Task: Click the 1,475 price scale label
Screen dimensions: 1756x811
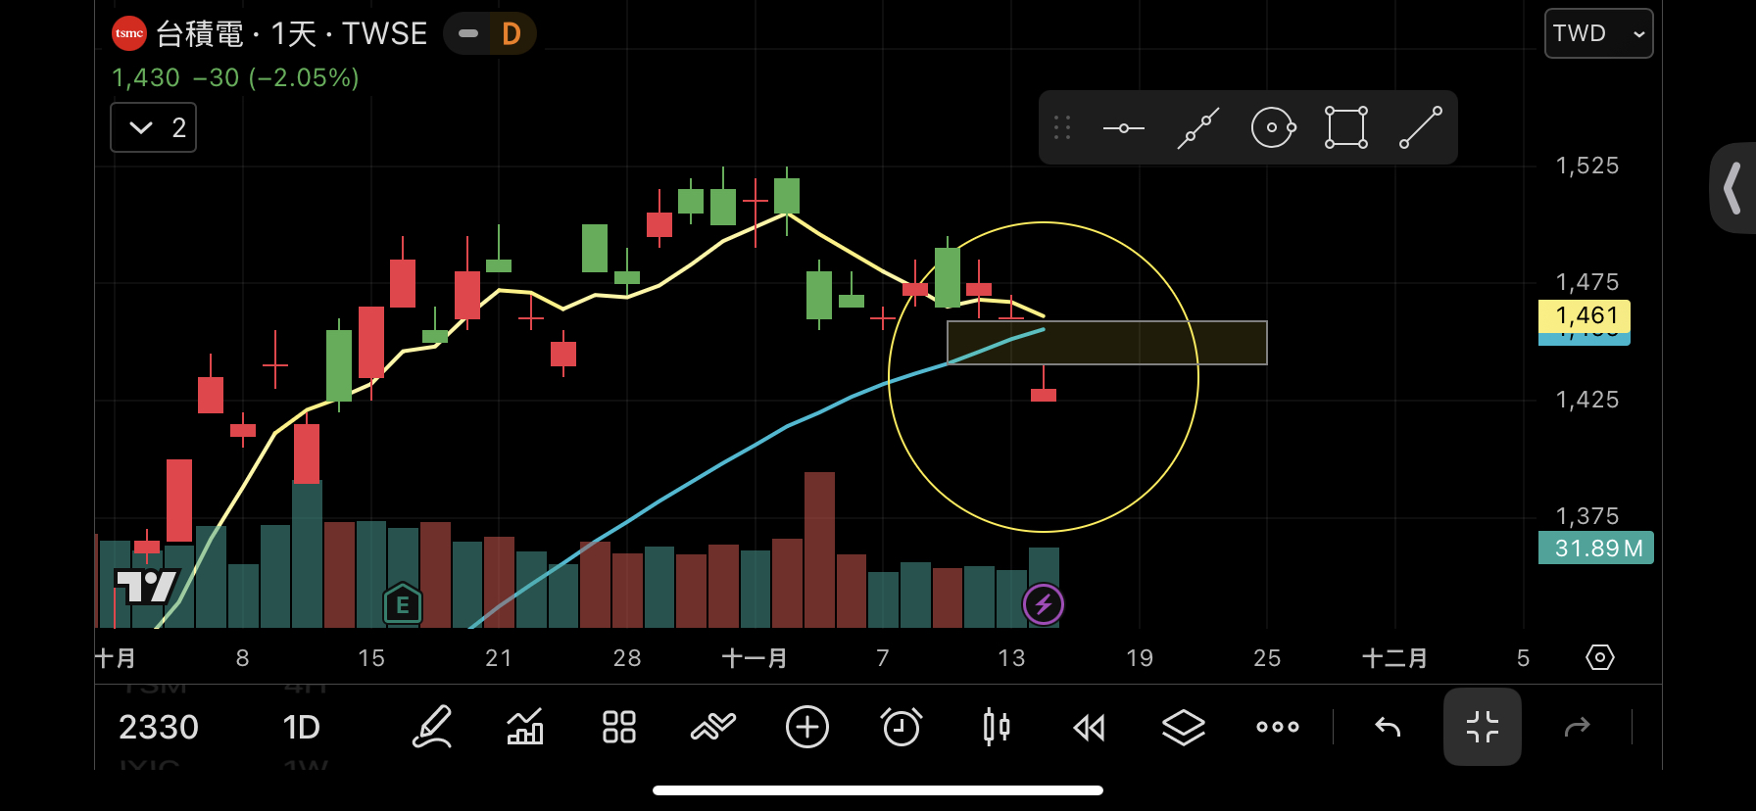Action: pyautogui.click(x=1587, y=282)
